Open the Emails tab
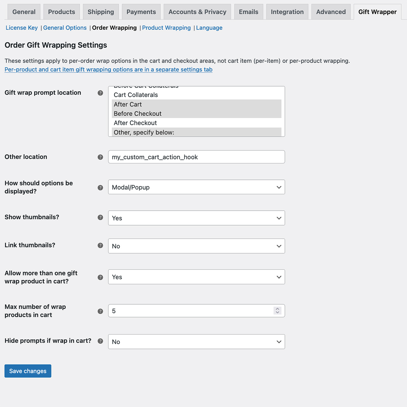Image resolution: width=407 pixels, height=407 pixels. click(x=249, y=12)
